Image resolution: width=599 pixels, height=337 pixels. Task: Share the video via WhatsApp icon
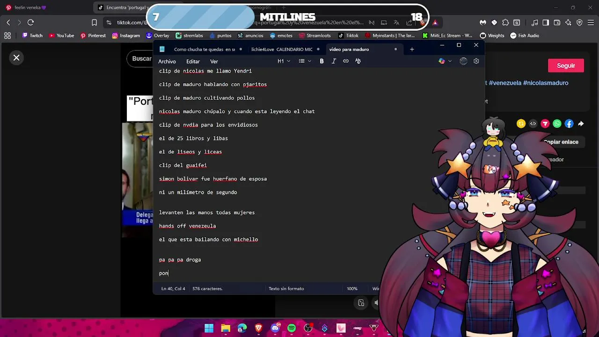pos(557,124)
